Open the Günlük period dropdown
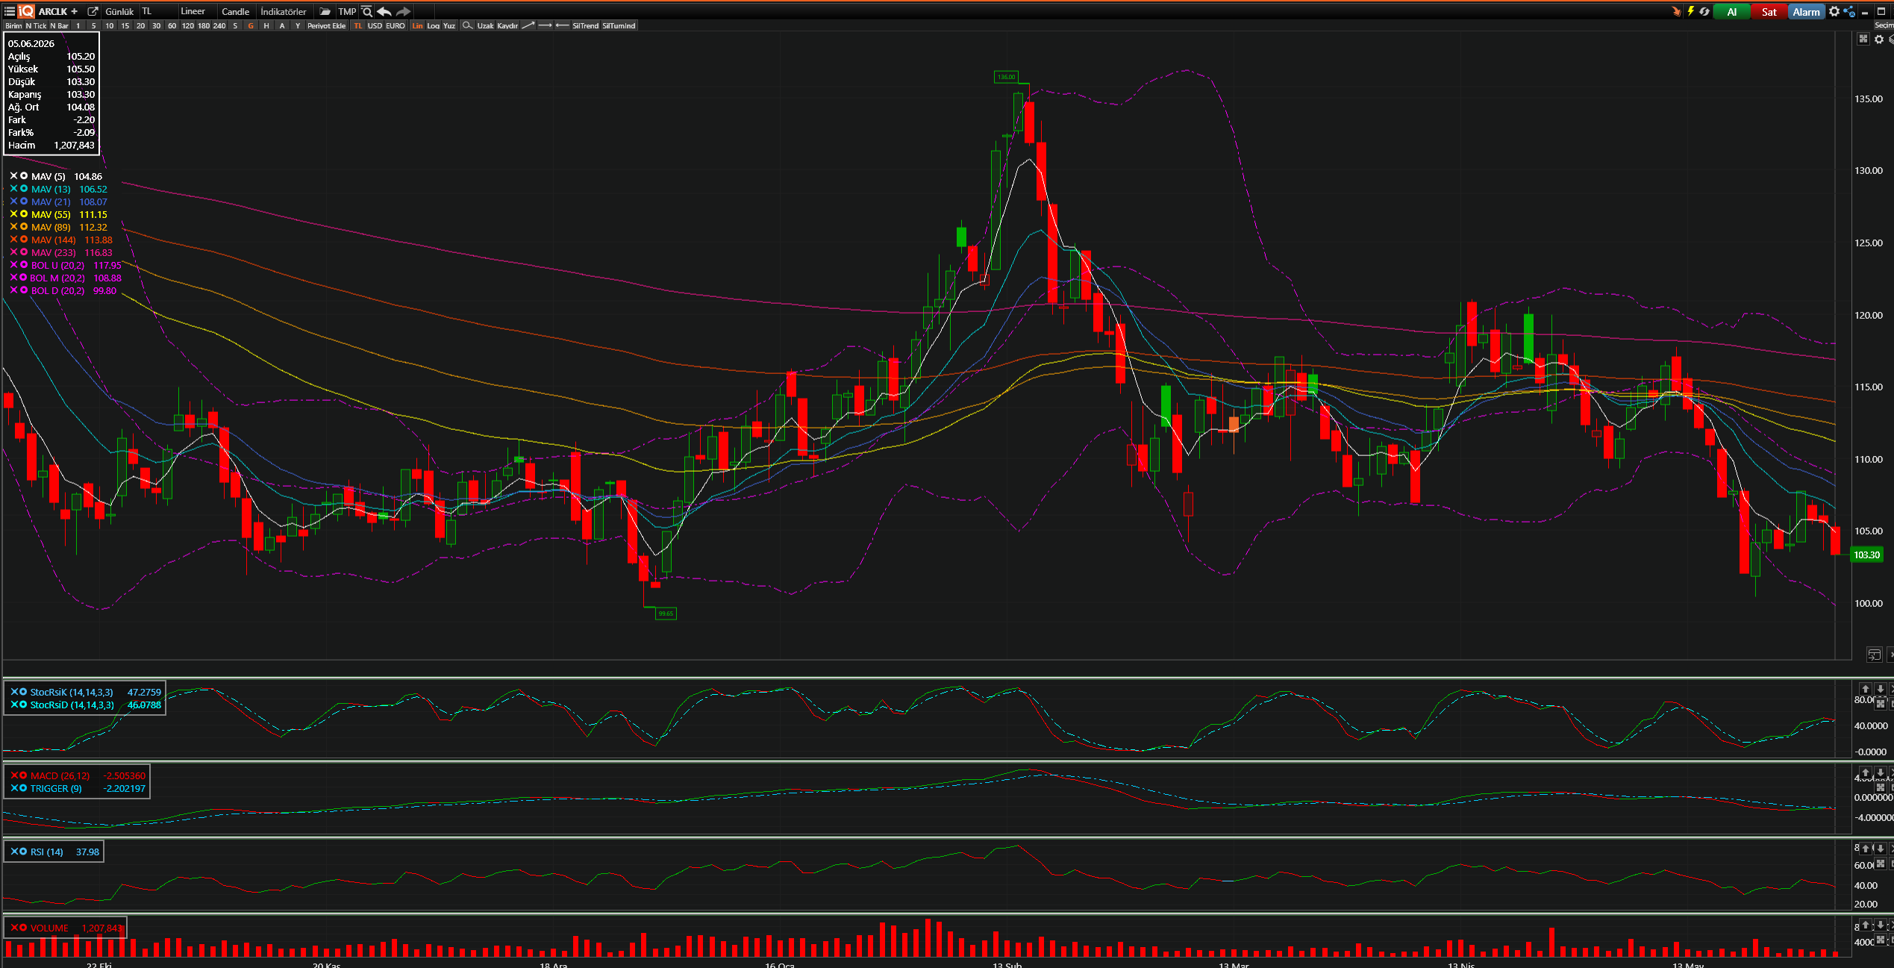1894x968 pixels. pos(119,11)
